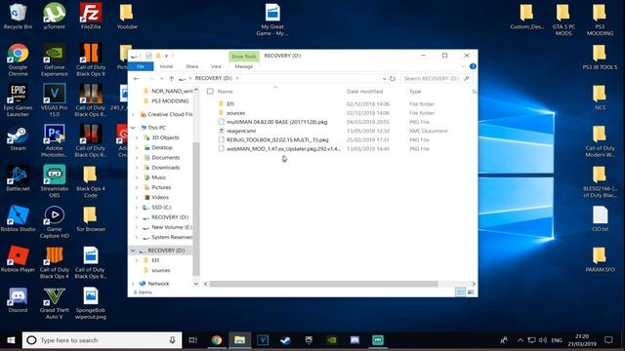The width and height of the screenshot is (625, 351).
Task: Launch GeForce Experience from desktop
Action: pyautogui.click(x=55, y=59)
